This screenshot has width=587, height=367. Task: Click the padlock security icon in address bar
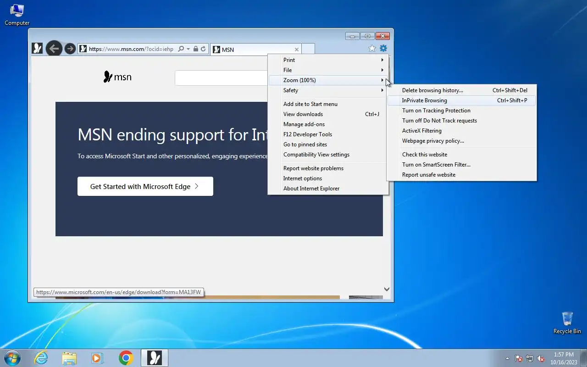tap(196, 49)
